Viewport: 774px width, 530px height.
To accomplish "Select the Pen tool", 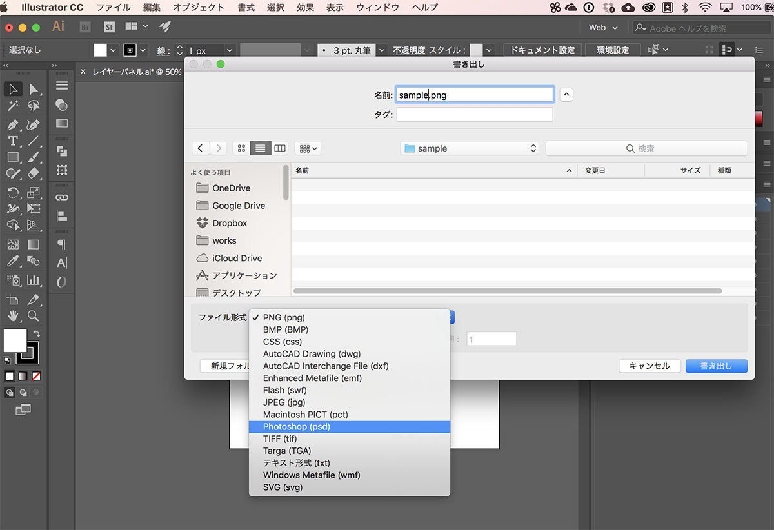I will point(13,124).
